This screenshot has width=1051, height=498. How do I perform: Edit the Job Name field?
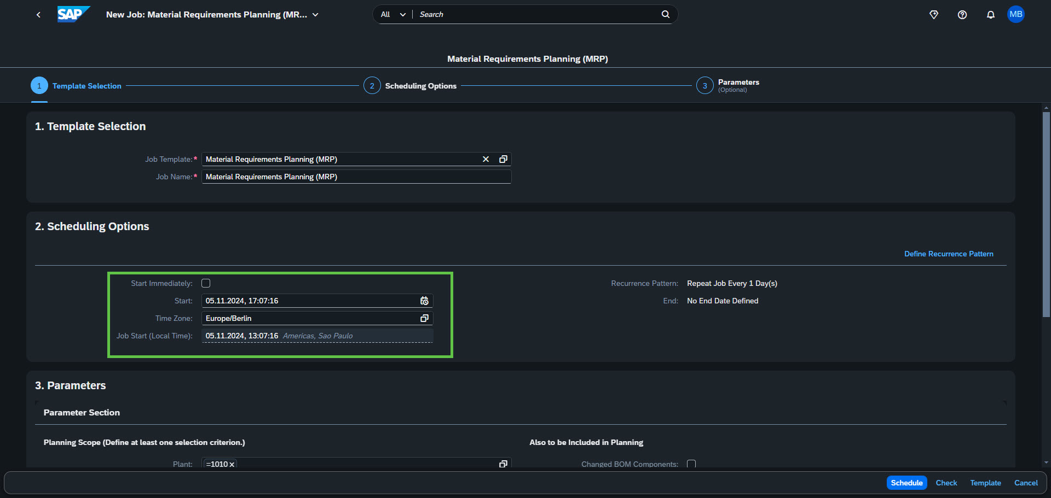tap(356, 177)
